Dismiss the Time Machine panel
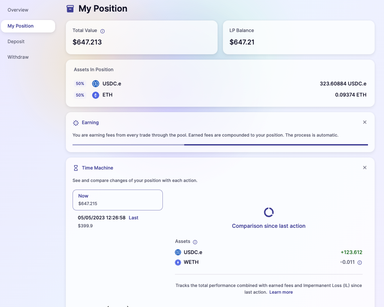Screen dimensions: 384x307 (365, 168)
